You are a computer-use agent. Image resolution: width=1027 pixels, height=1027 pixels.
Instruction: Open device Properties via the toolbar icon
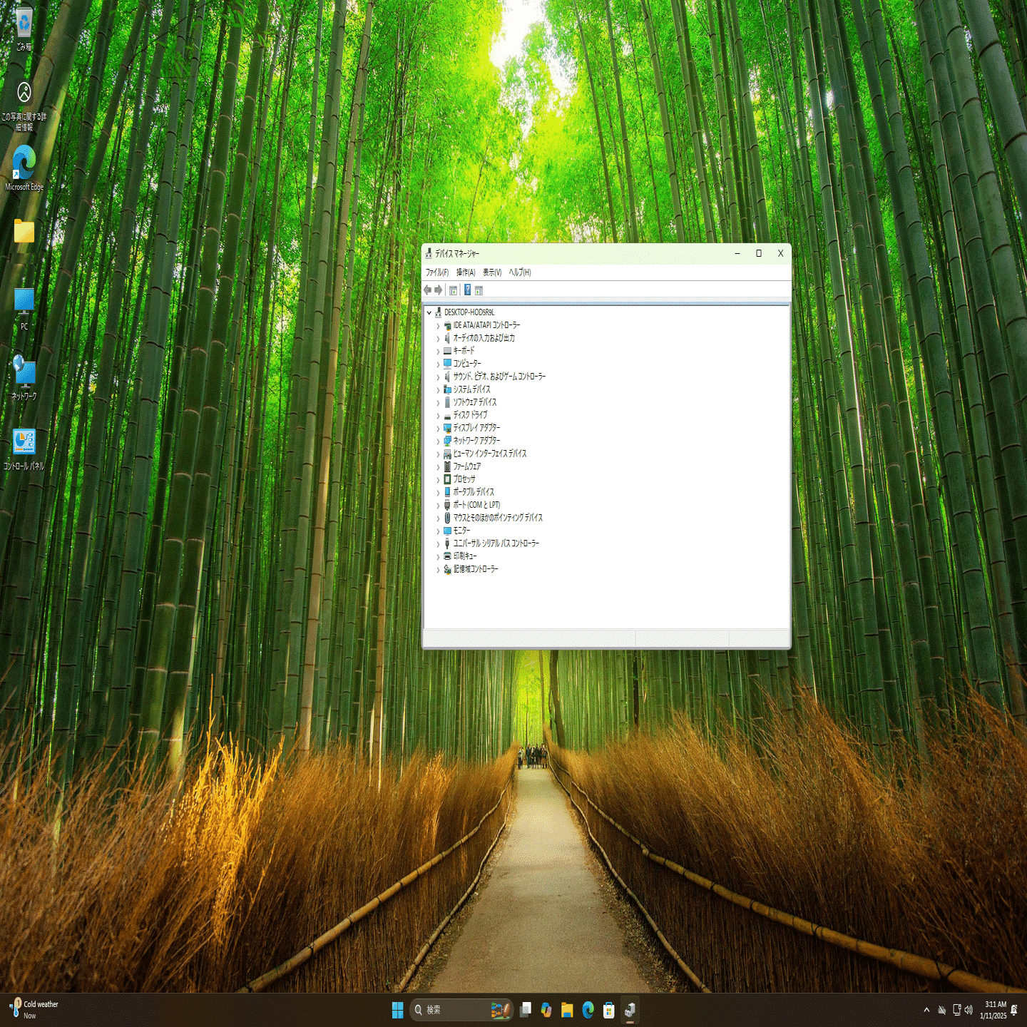click(453, 290)
